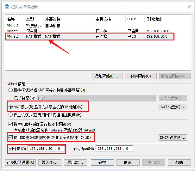This screenshot has height=171, width=195.
Task: Click the 桥接模式 type cell of VMnet0
Action: (34, 26)
